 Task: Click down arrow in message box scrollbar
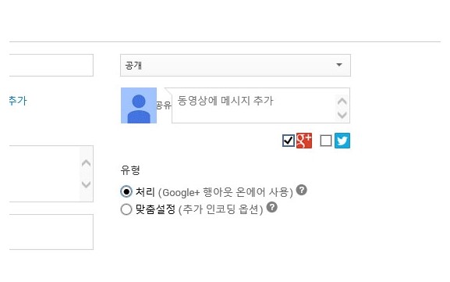(342, 115)
